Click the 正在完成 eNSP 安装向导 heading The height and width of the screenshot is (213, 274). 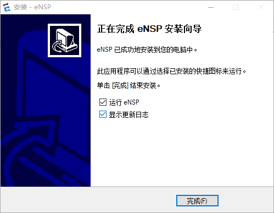[149, 29]
